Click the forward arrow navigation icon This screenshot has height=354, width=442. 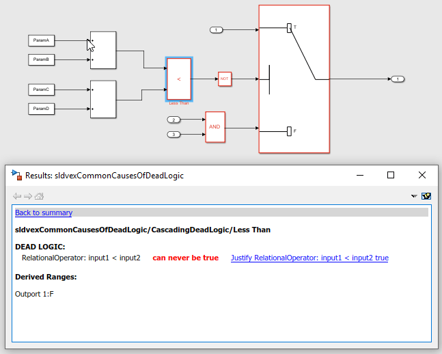[x=28, y=196]
